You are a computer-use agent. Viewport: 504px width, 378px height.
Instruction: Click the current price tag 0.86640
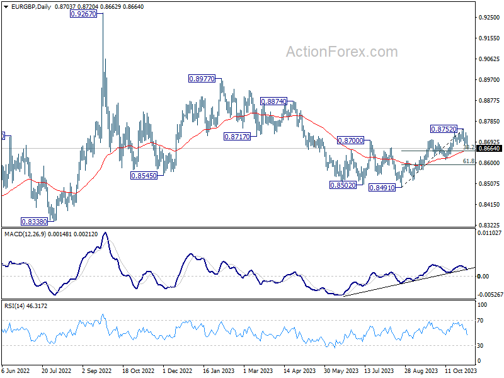point(490,149)
